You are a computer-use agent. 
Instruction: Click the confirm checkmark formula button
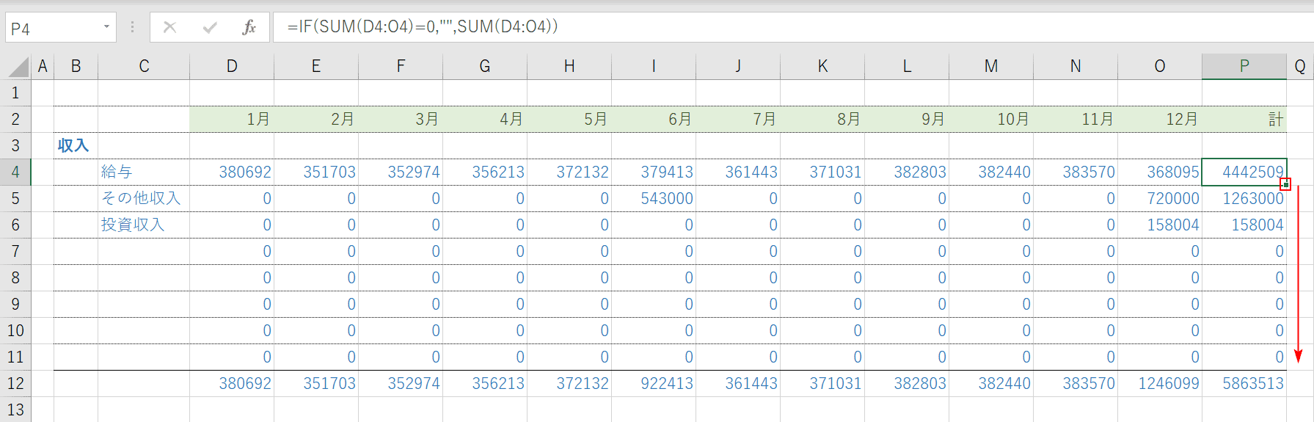210,27
